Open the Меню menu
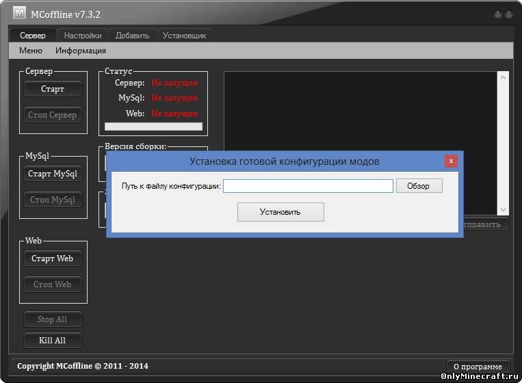The width and height of the screenshot is (522, 383). pos(31,51)
